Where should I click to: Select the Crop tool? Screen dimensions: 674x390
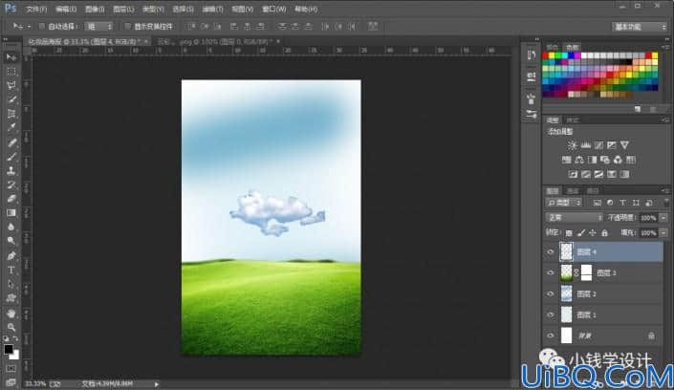(11, 114)
